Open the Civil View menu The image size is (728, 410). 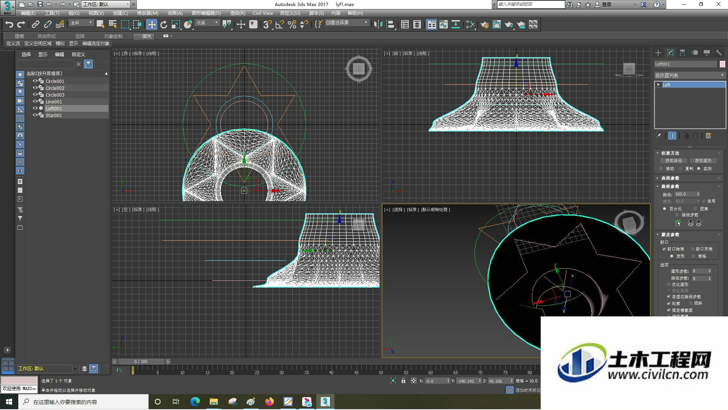(262, 13)
